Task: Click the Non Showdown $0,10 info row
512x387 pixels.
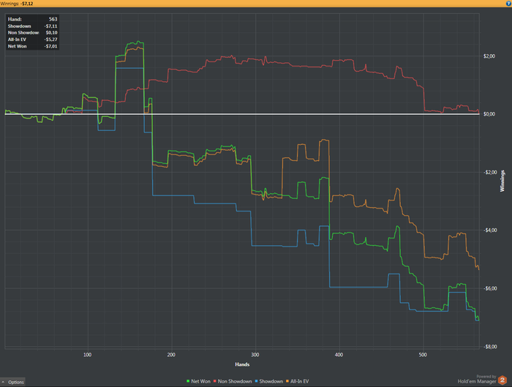Action: tap(32, 33)
